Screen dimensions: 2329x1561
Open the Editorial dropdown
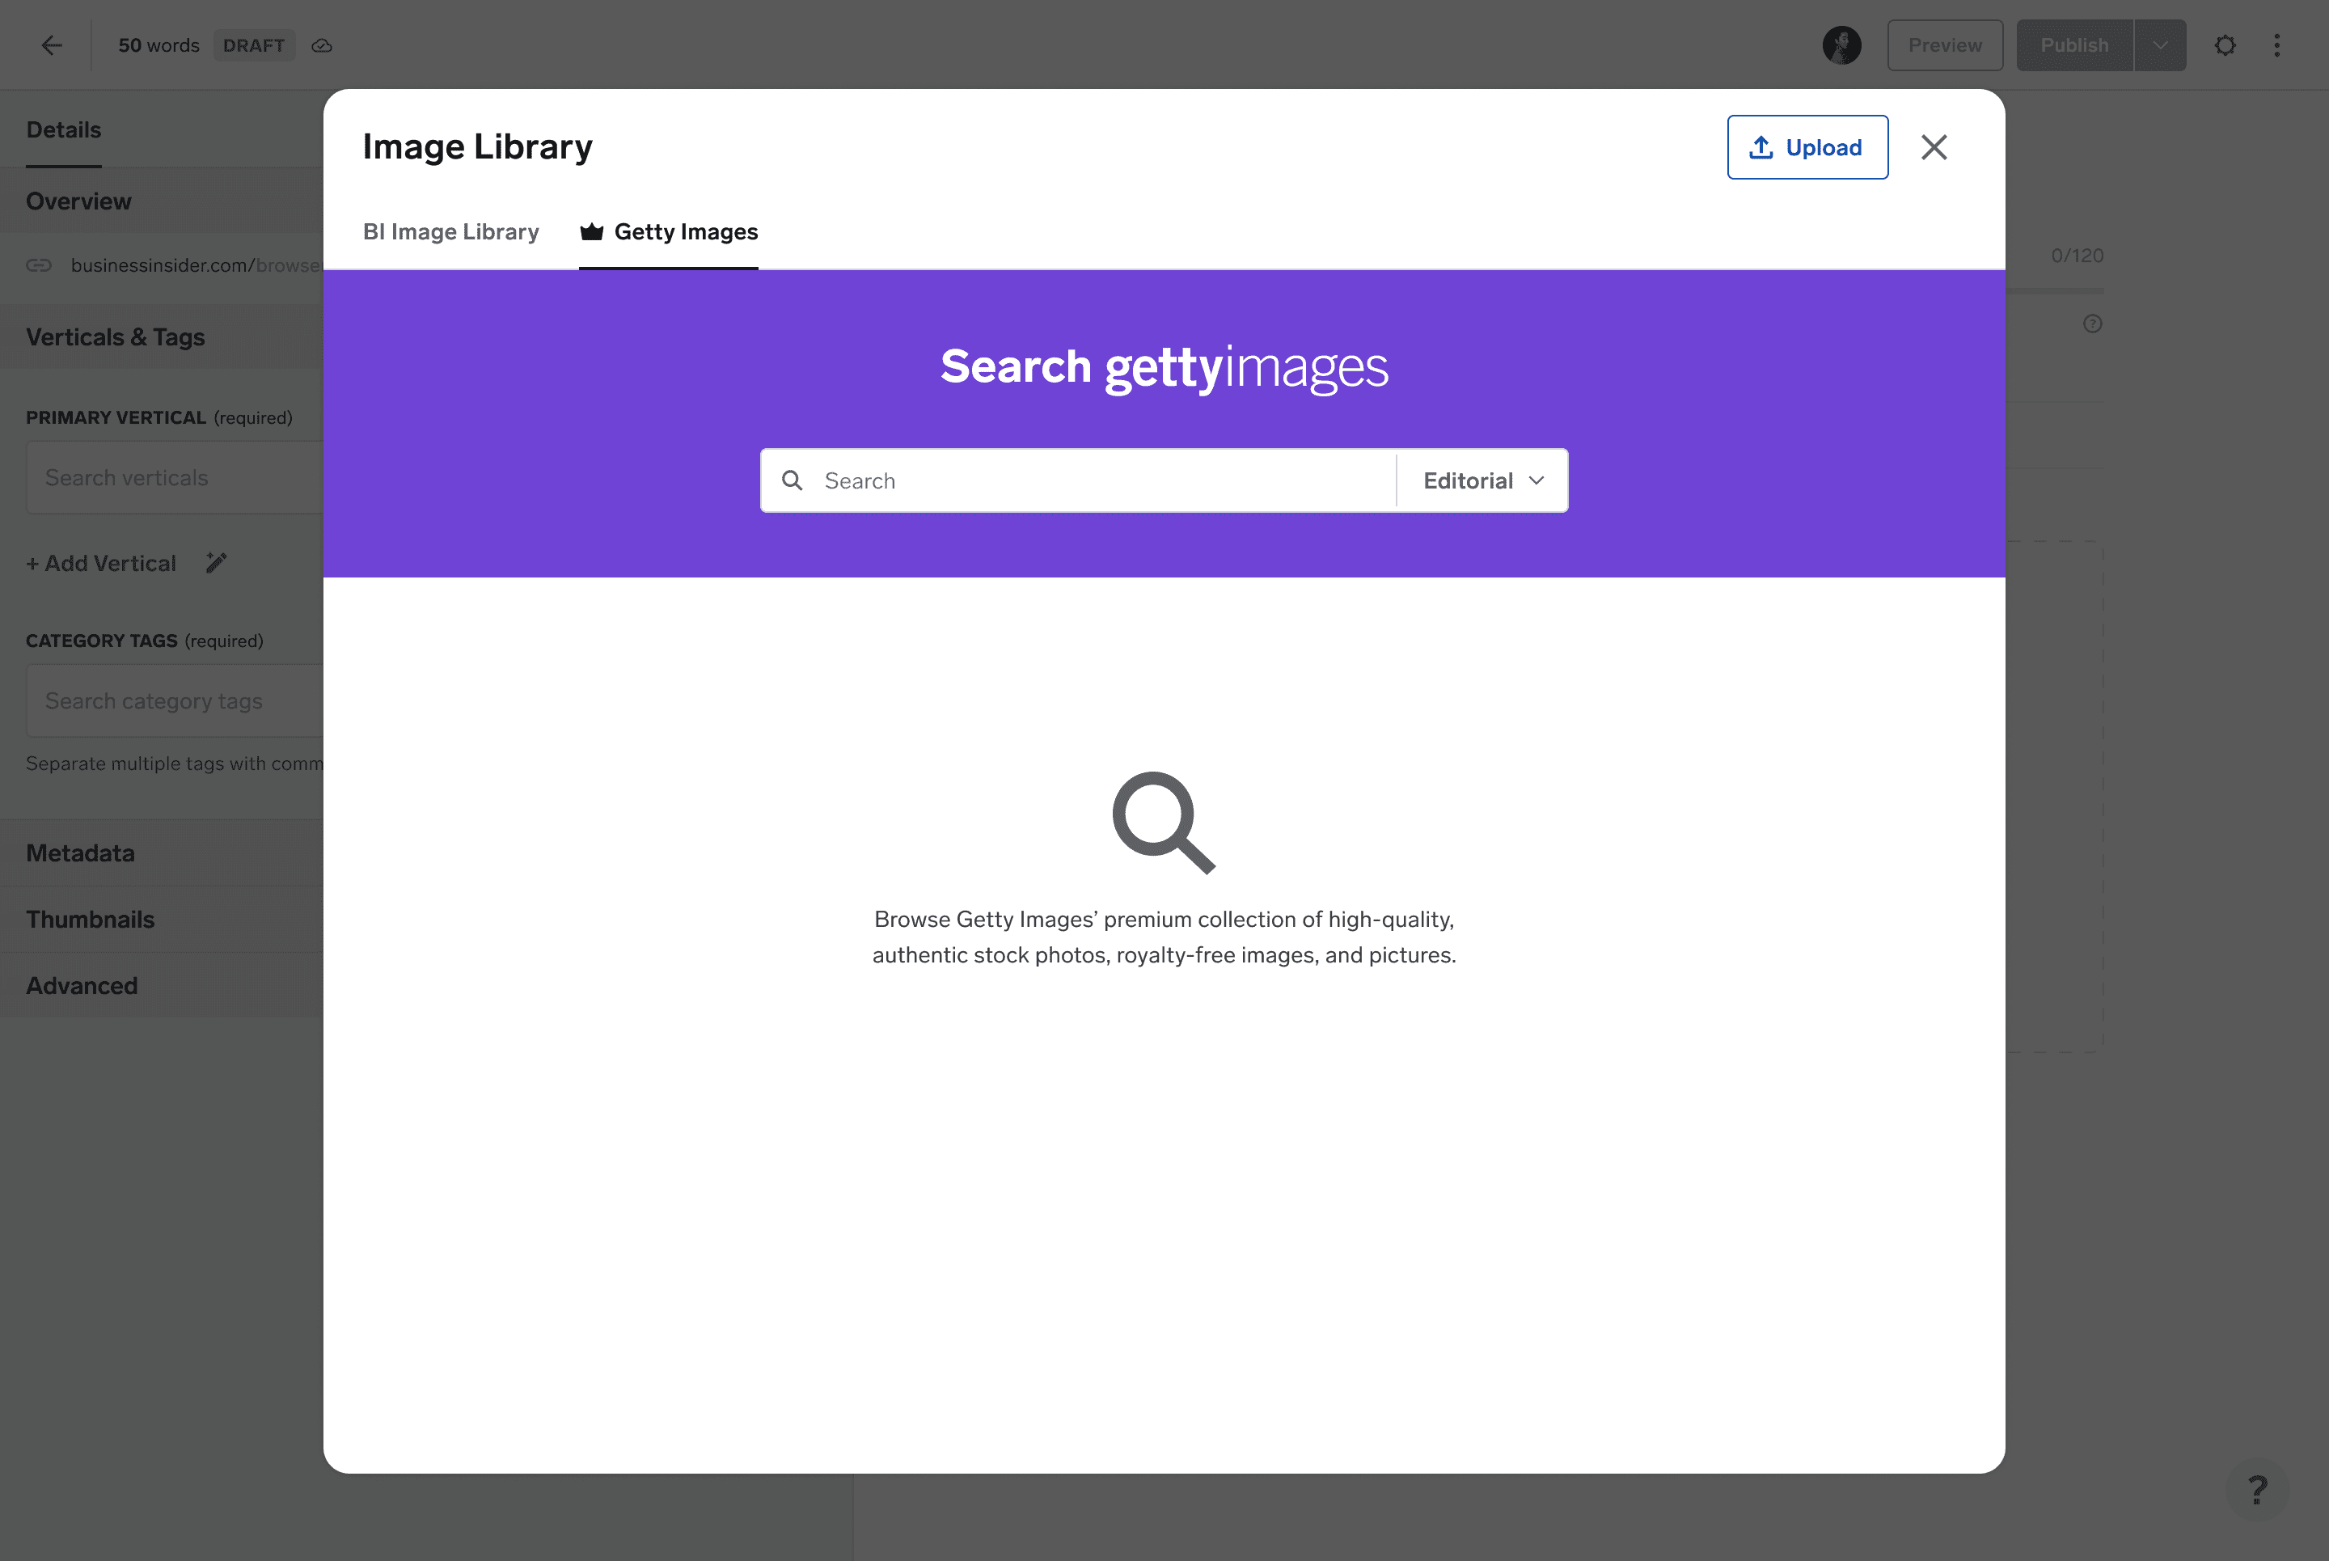pyautogui.click(x=1482, y=481)
